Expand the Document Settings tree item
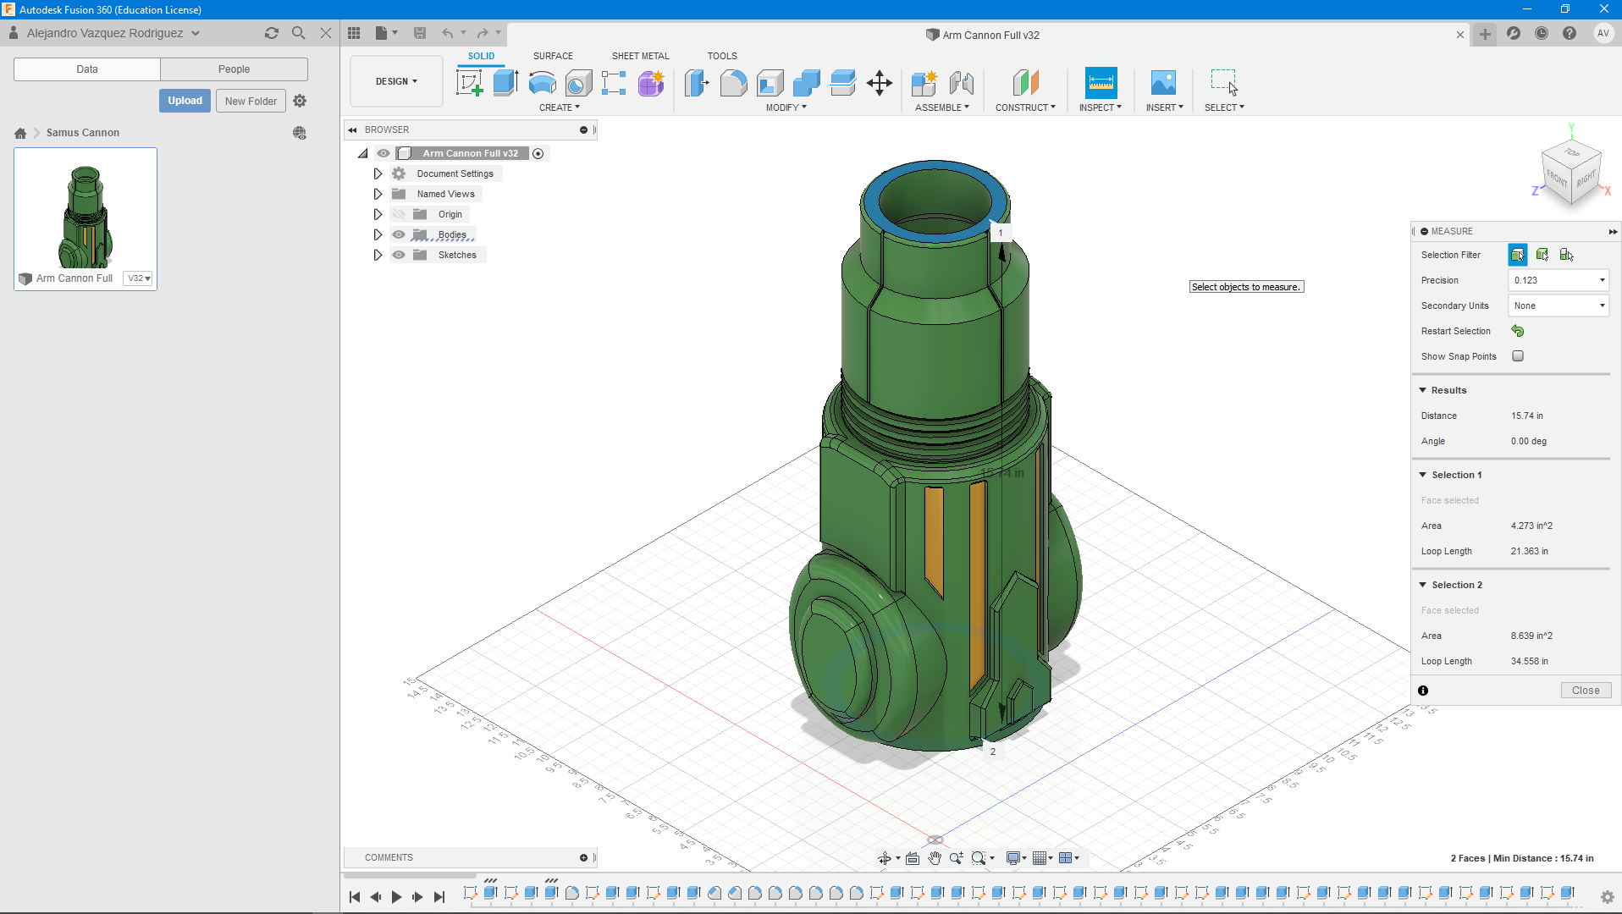1622x914 pixels. [x=378, y=173]
